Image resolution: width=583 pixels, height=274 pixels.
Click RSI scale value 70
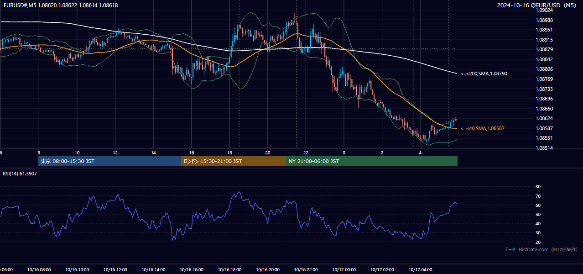pyautogui.click(x=538, y=196)
